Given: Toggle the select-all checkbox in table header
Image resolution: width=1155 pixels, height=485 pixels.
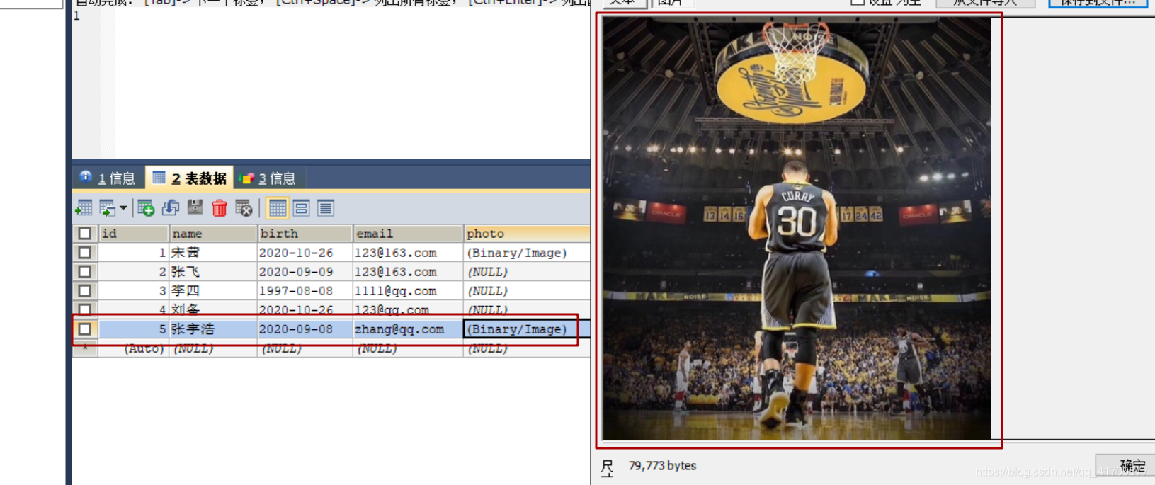Looking at the screenshot, I should (x=85, y=234).
